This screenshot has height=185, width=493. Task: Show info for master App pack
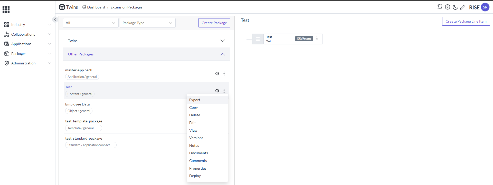pos(217,74)
